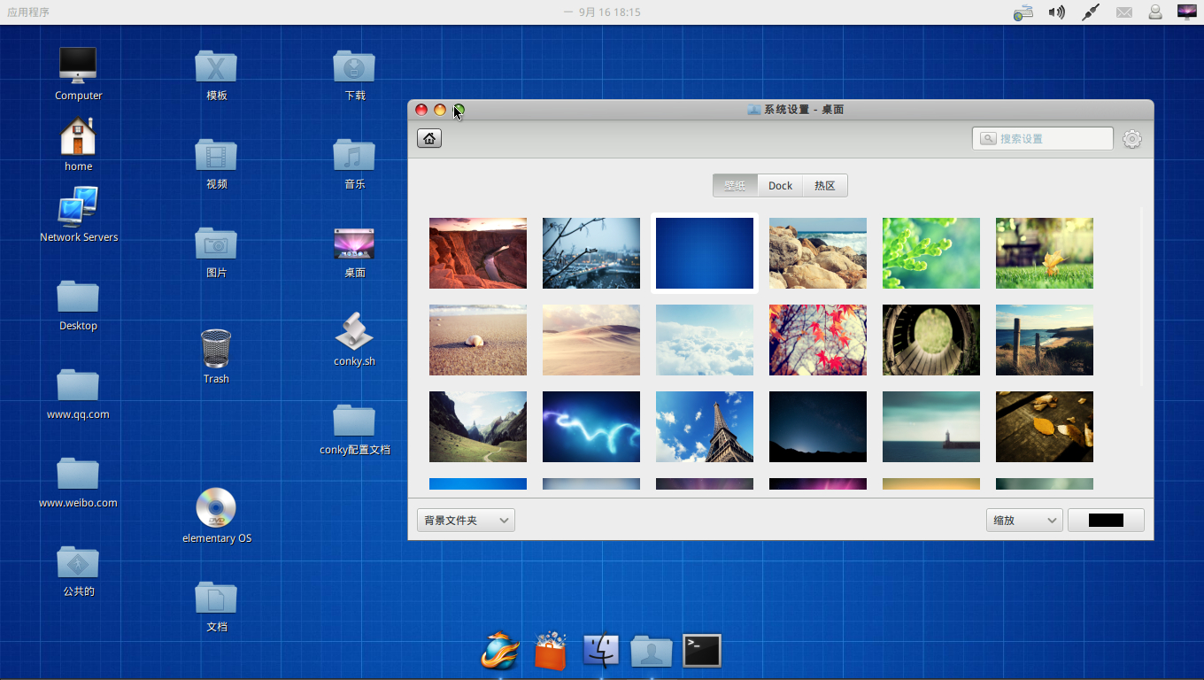Viewport: 1204px width, 680px height.
Task: Open the mail envelope indicator
Action: [x=1124, y=12]
